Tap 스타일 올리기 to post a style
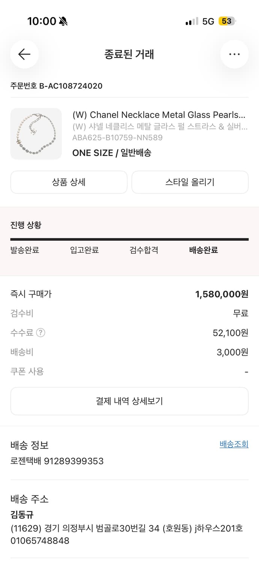This screenshot has width=259, height=564. (190, 182)
